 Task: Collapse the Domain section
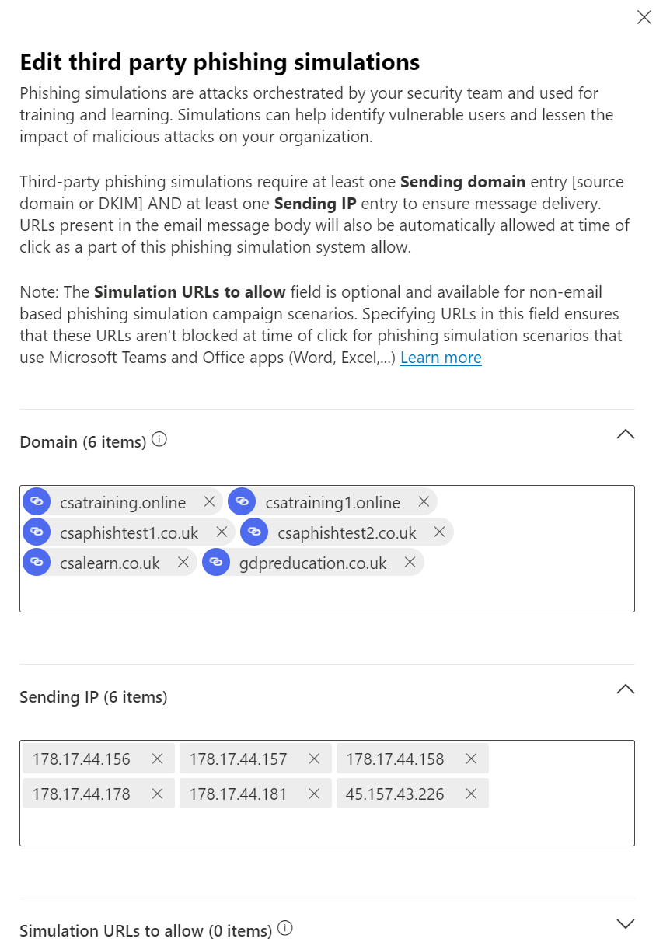click(x=626, y=434)
